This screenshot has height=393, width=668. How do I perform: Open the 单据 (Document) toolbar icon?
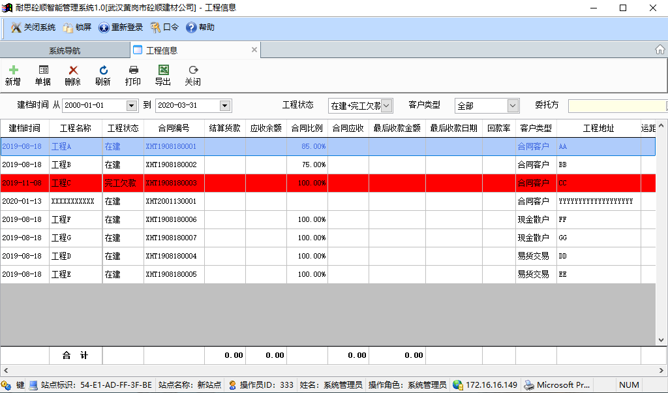tap(43, 71)
